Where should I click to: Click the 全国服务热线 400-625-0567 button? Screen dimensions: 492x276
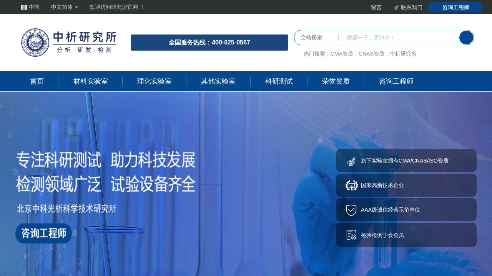coord(209,43)
